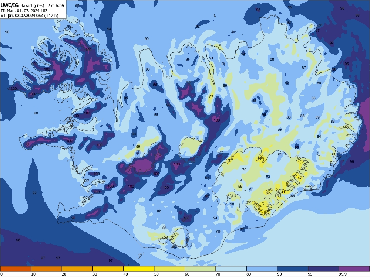This screenshot has height=277, width=370.
Task: Click the dark orange 0–10 legend swatch
Action: click(16, 269)
